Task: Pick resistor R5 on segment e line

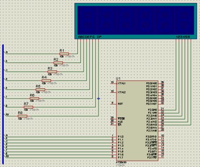Action: [x=40, y=90]
